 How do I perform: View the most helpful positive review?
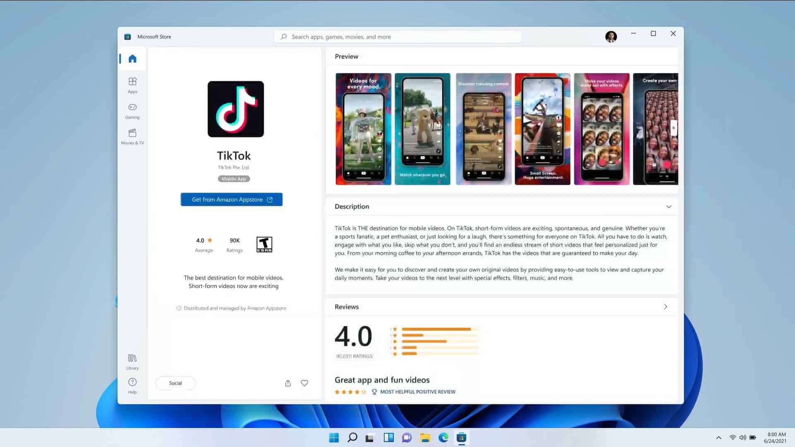(x=417, y=392)
